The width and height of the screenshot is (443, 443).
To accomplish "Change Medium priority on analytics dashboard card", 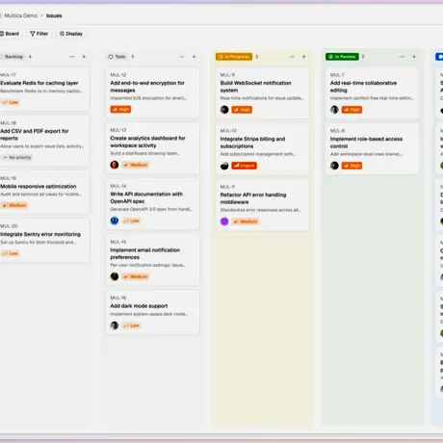I will click(x=136, y=165).
